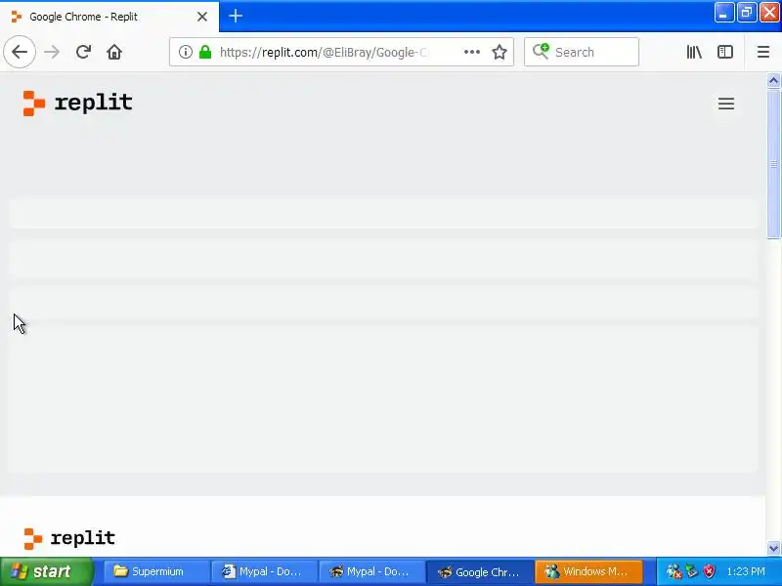The height and width of the screenshot is (586, 782).
Task: Click the vertical scrollbar thumb
Action: [773, 164]
